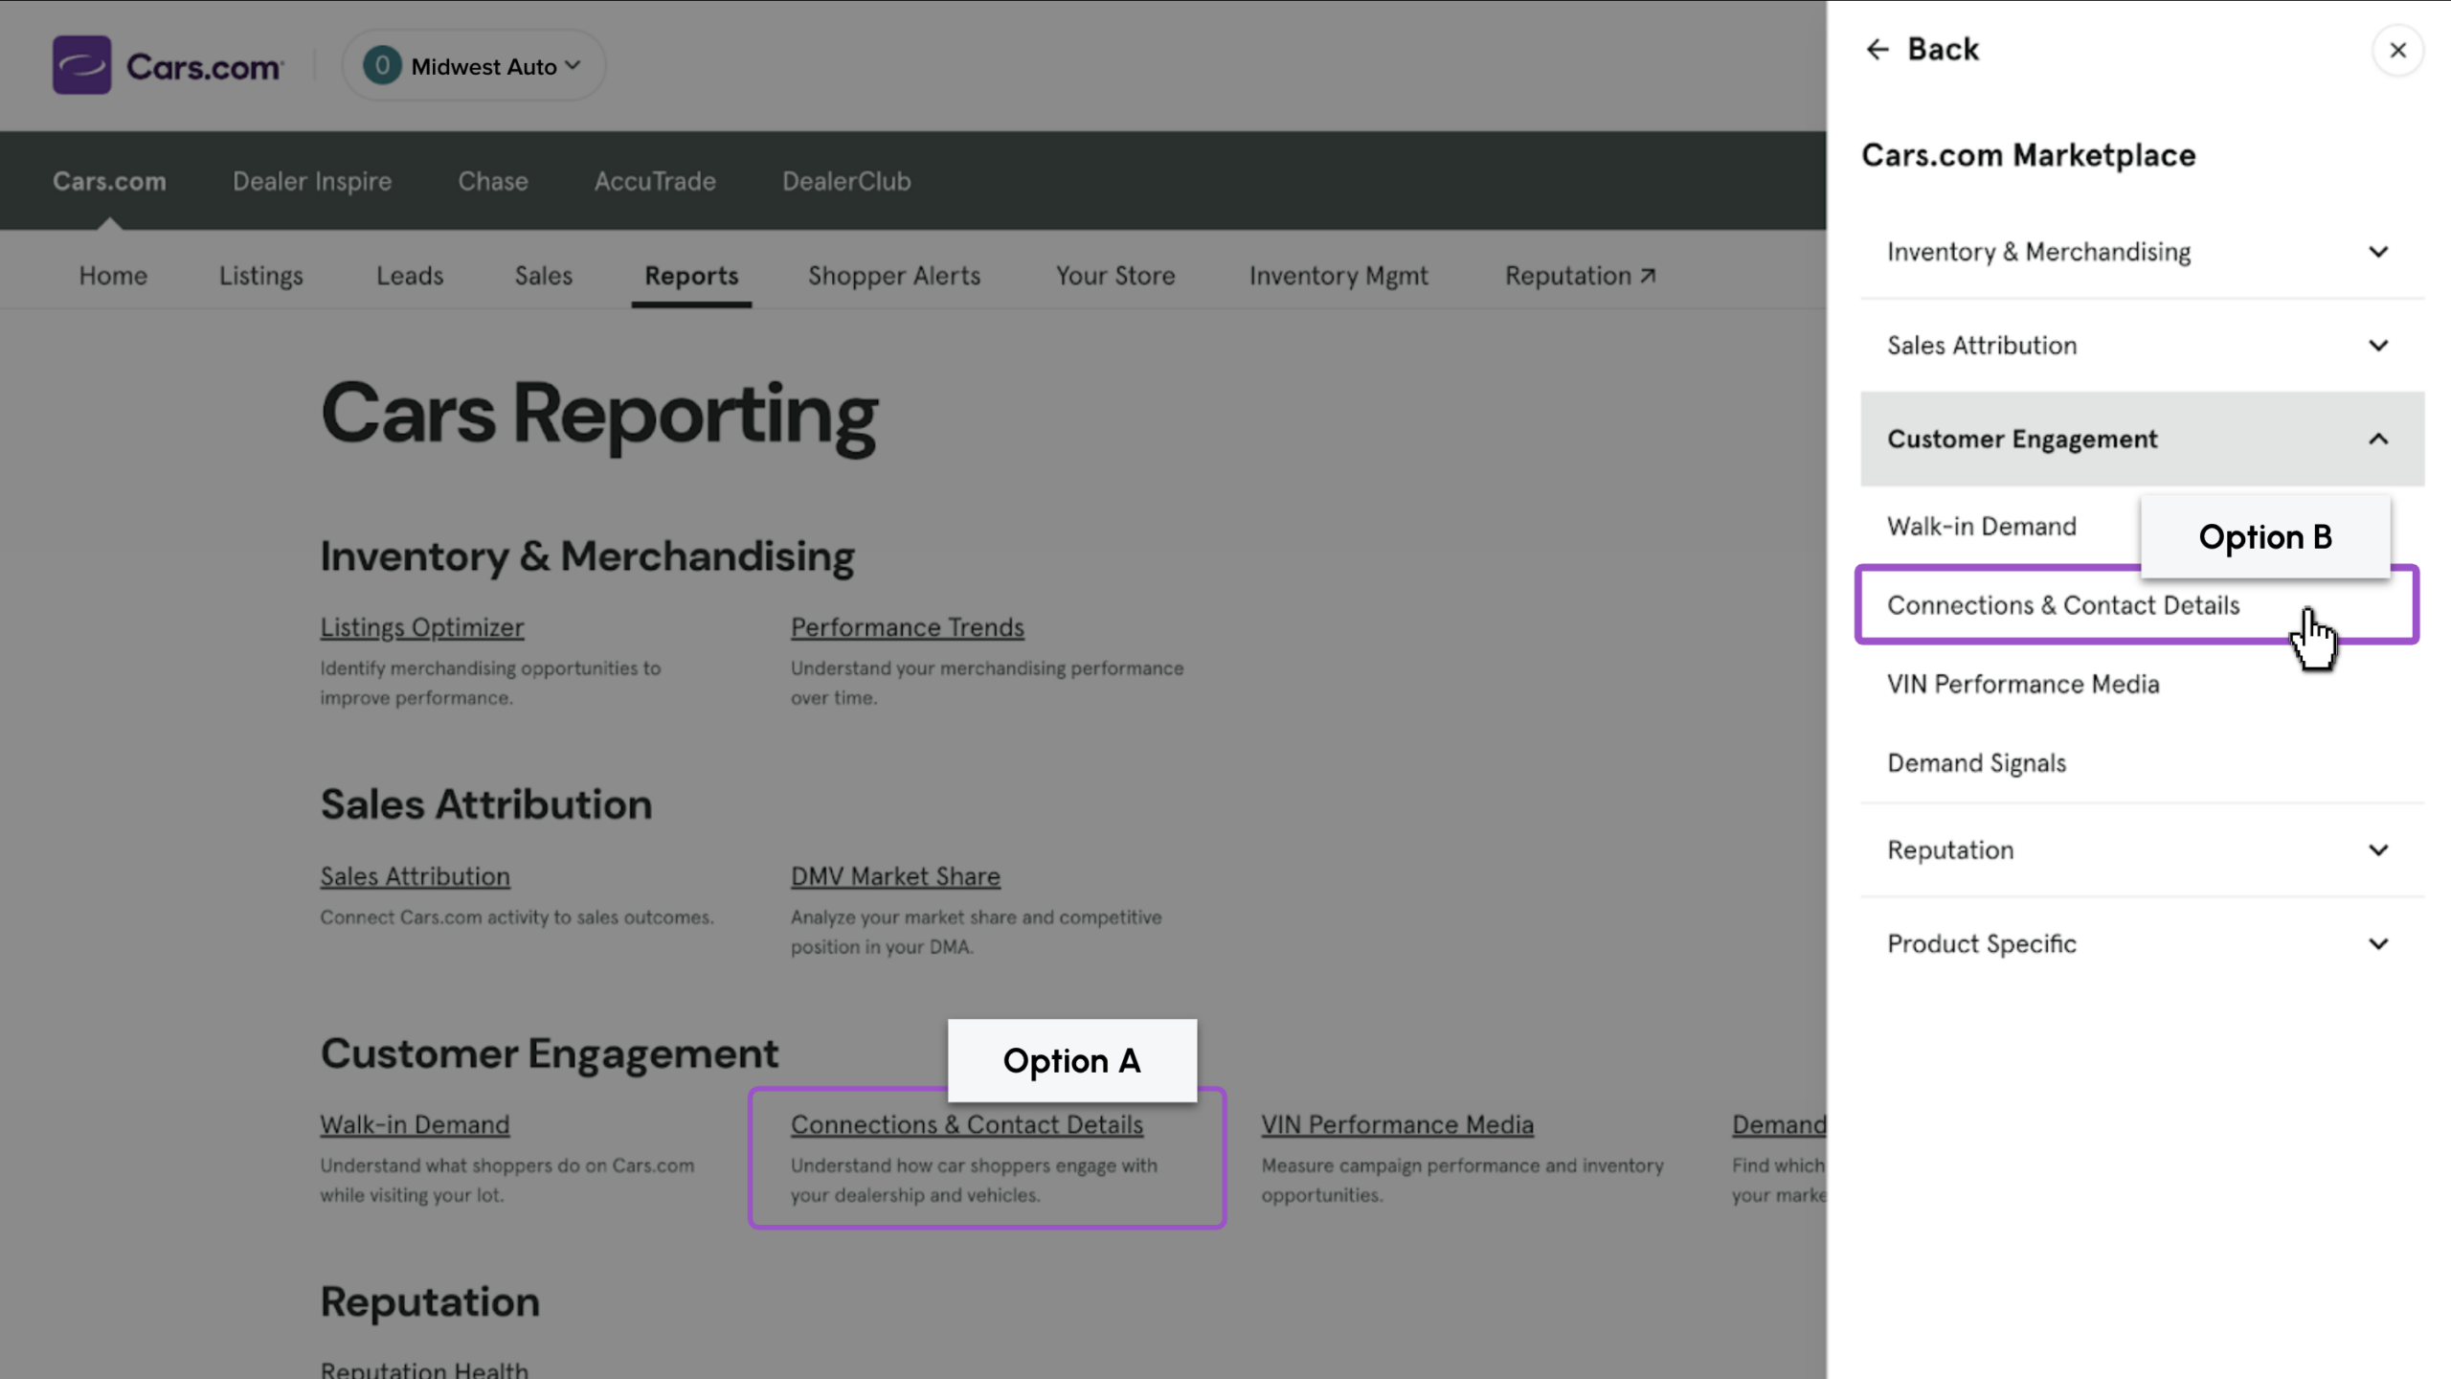Expand the Product Specific section

(2142, 944)
